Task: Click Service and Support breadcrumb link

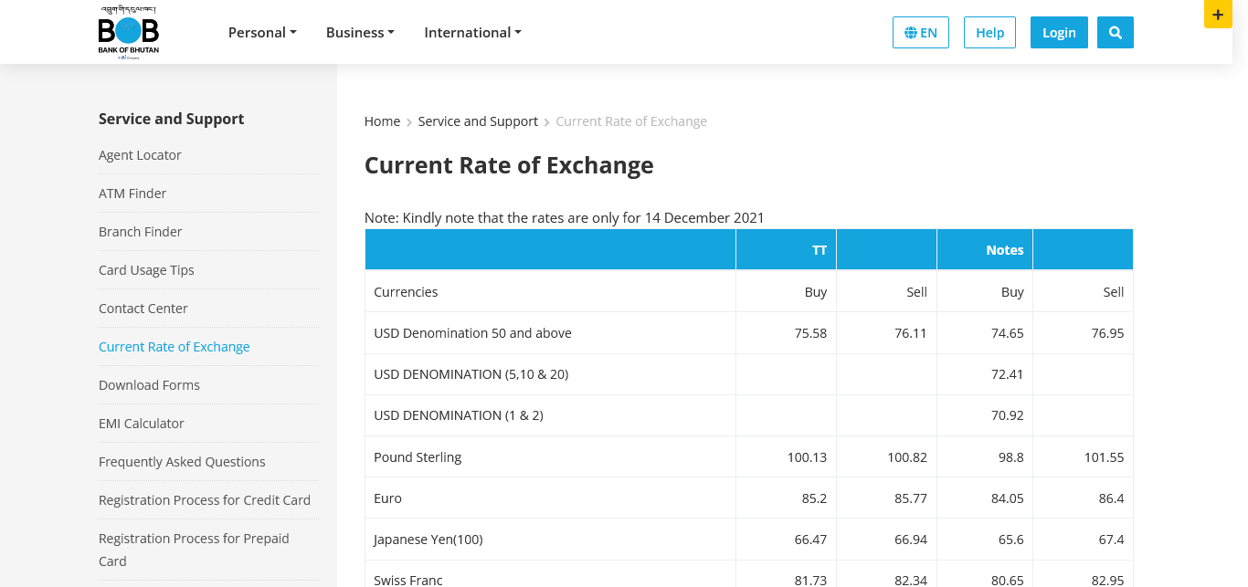Action: click(478, 121)
